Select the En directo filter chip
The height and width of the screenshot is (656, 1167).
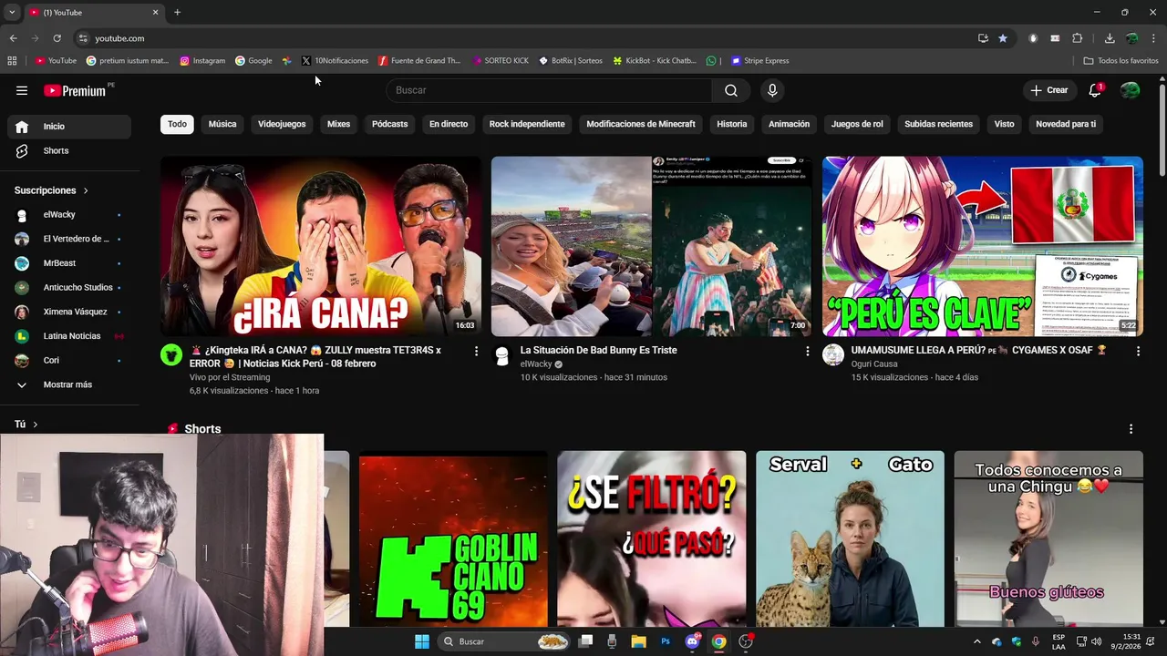[x=449, y=124]
